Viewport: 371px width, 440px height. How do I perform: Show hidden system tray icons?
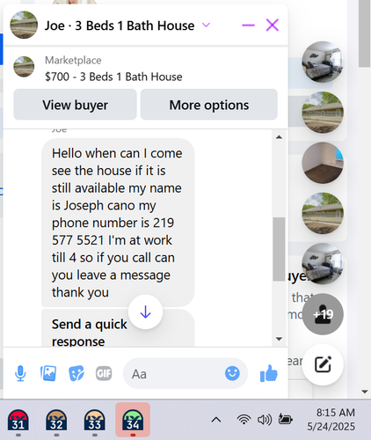point(216,420)
